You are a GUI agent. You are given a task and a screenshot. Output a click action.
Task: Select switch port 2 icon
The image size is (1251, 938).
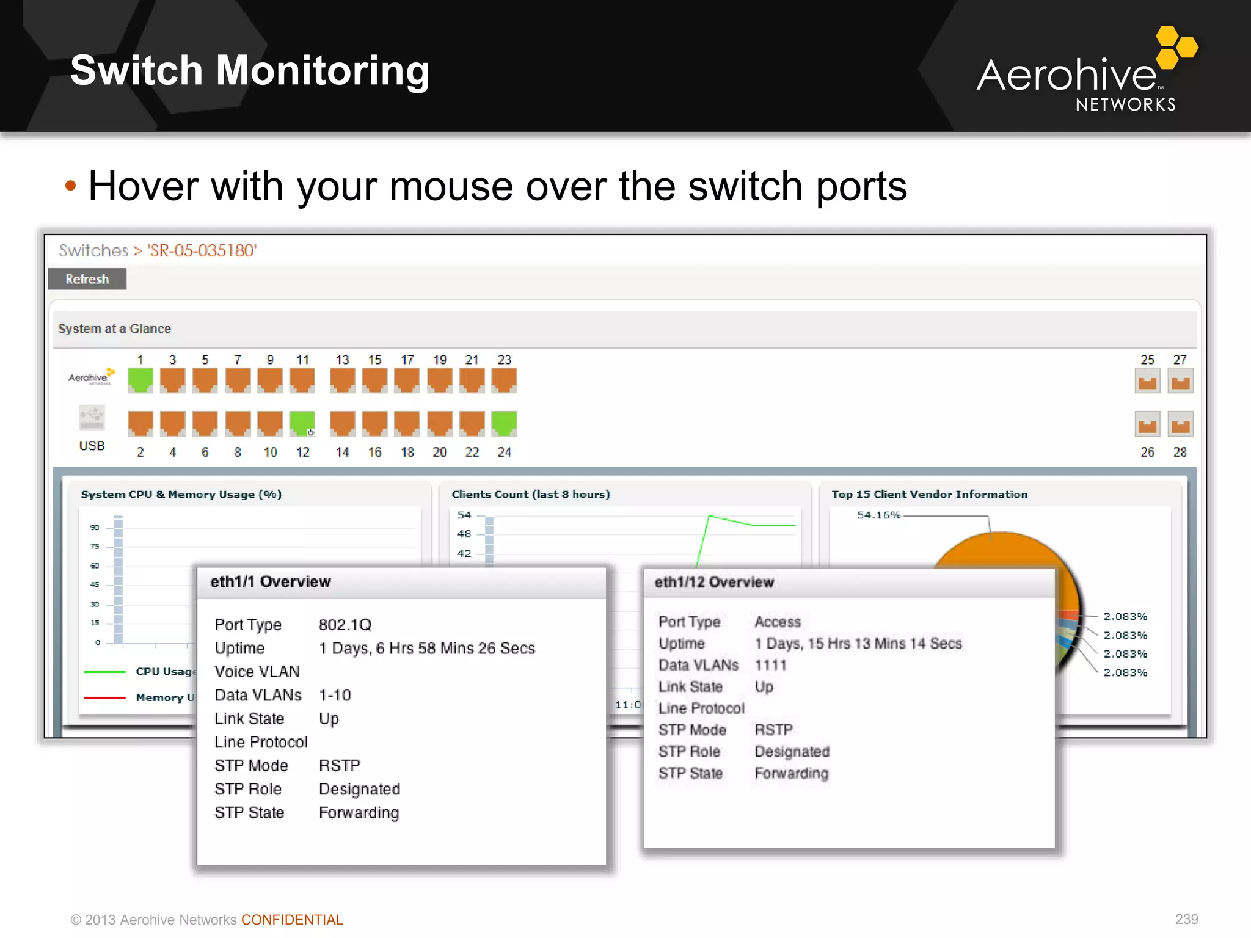[140, 423]
